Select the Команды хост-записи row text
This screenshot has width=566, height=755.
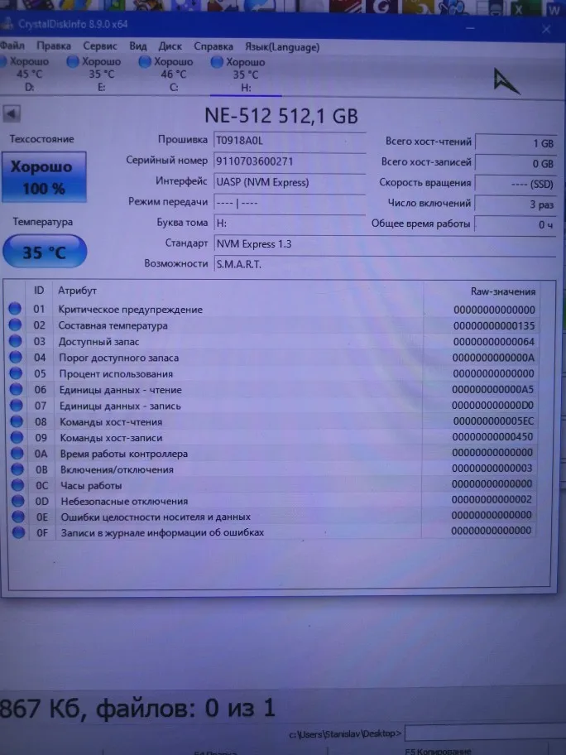(111, 438)
